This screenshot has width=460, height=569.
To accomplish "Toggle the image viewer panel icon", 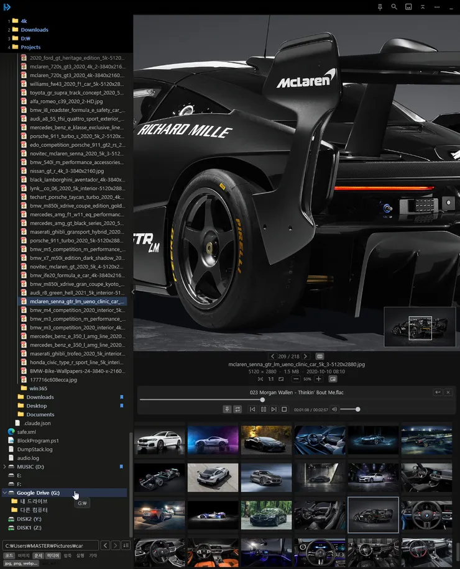I will (x=408, y=7).
